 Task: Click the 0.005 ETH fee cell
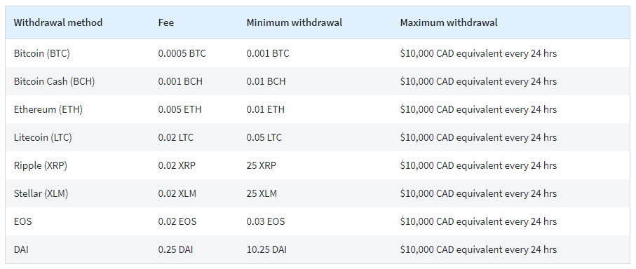[180, 109]
